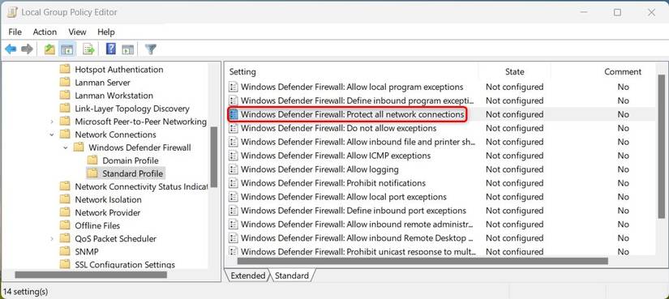Click the No comment for Do not allow exceptions
The height and width of the screenshot is (299, 669).
tap(623, 128)
